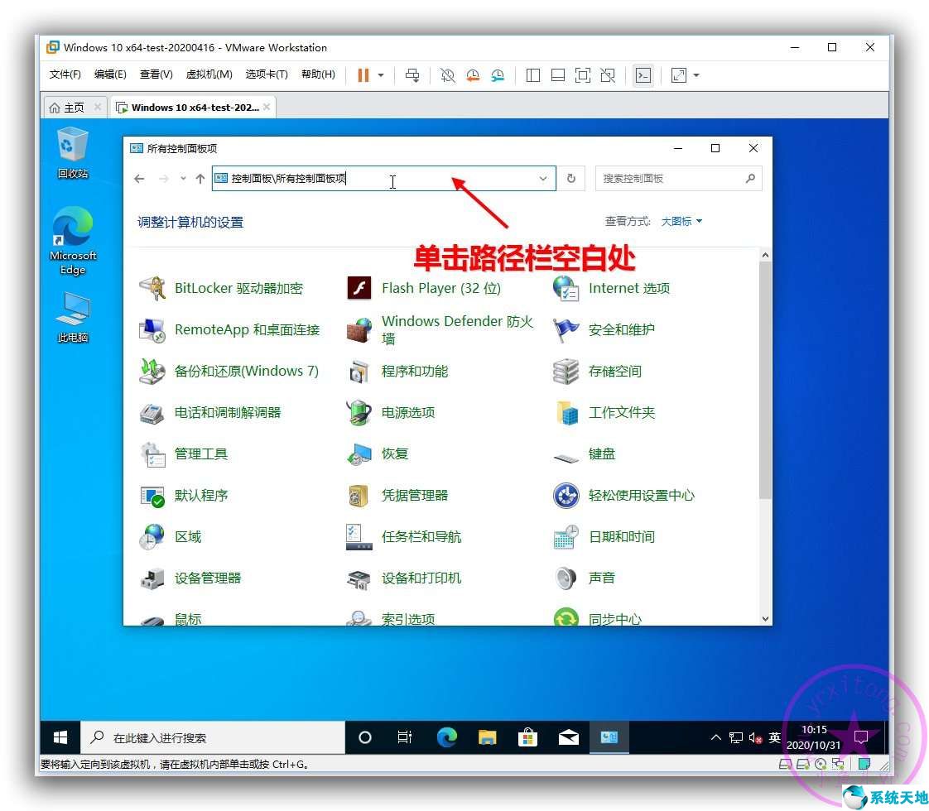Click the 恢复 icon
The image size is (929, 811).
359,454
